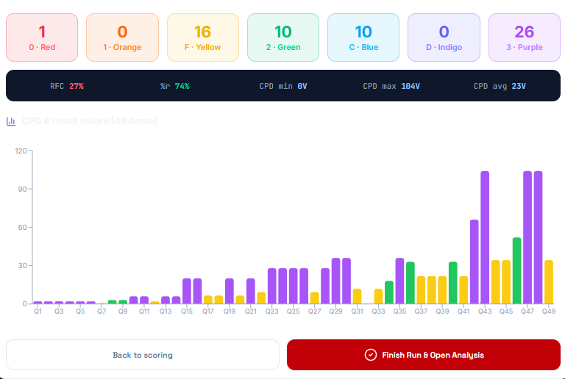Image resolution: width=565 pixels, height=379 pixels.
Task: Open the Purple card showing 26
Action: [x=525, y=37]
